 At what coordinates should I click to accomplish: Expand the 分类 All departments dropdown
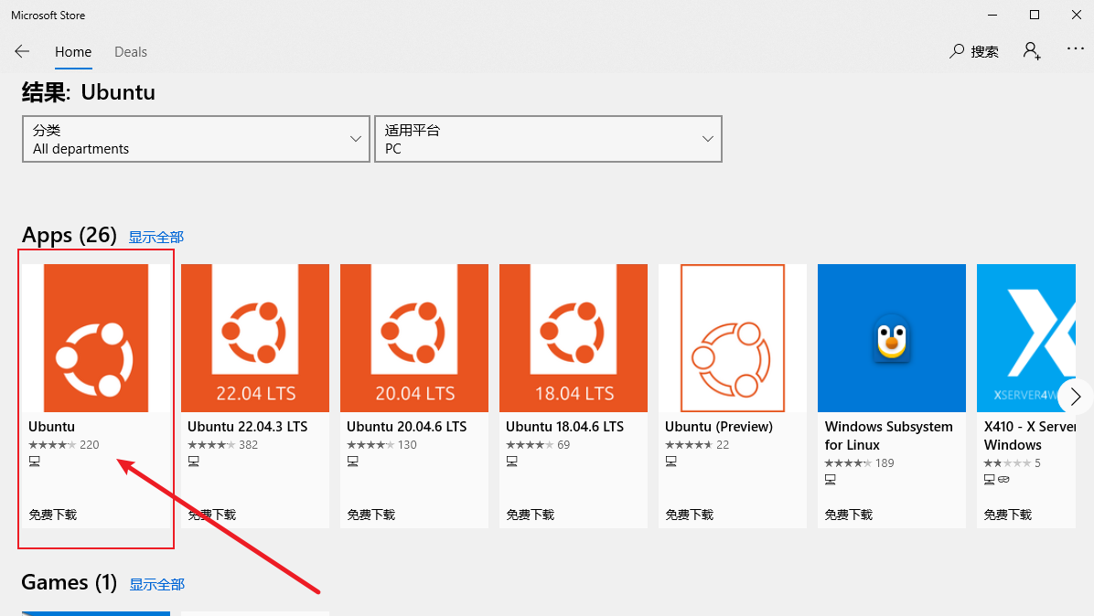(196, 139)
